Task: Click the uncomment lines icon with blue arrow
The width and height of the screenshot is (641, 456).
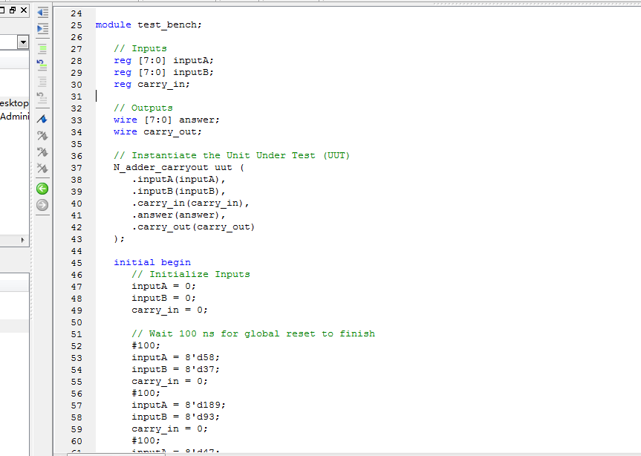Action: (42, 65)
